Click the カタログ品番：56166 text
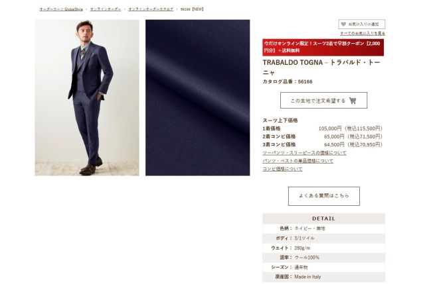The width and height of the screenshot is (425, 284). (x=288, y=81)
